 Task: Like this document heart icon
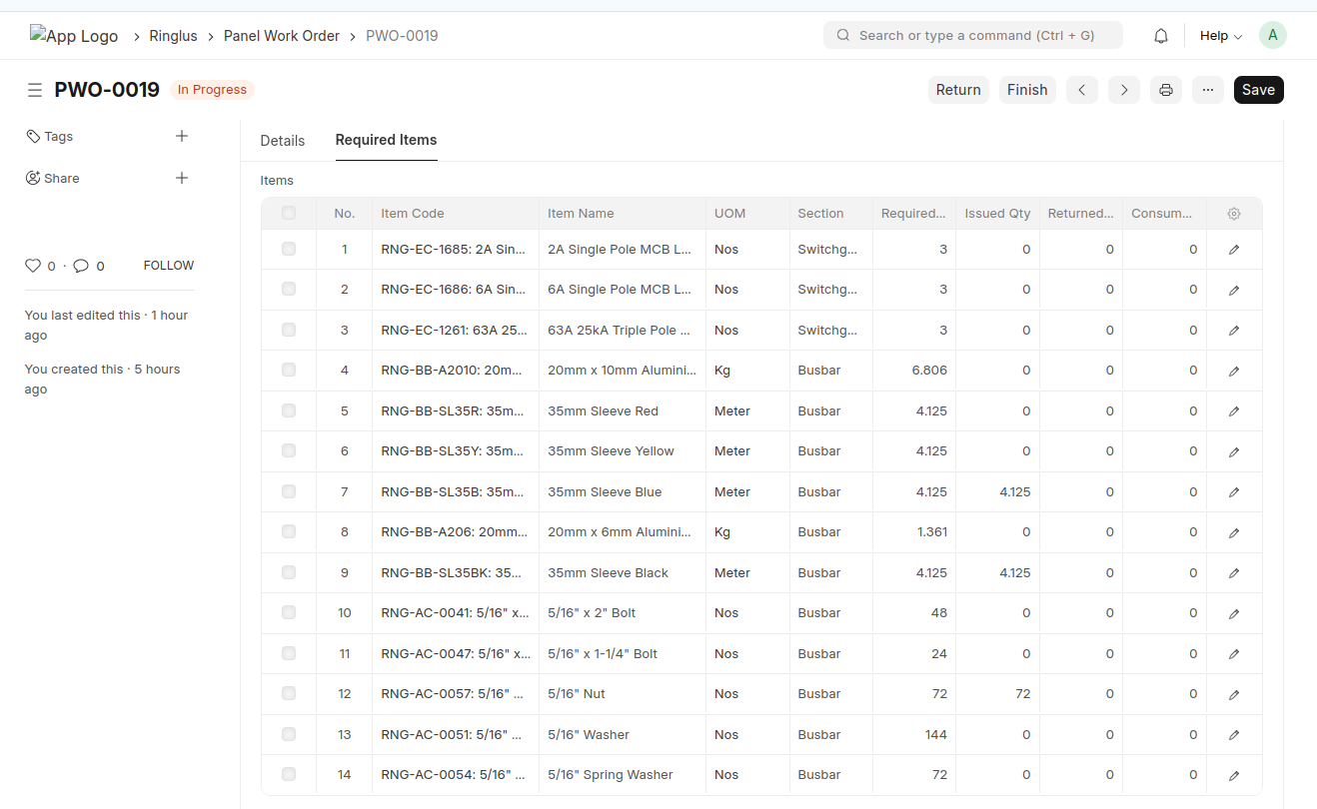point(33,266)
